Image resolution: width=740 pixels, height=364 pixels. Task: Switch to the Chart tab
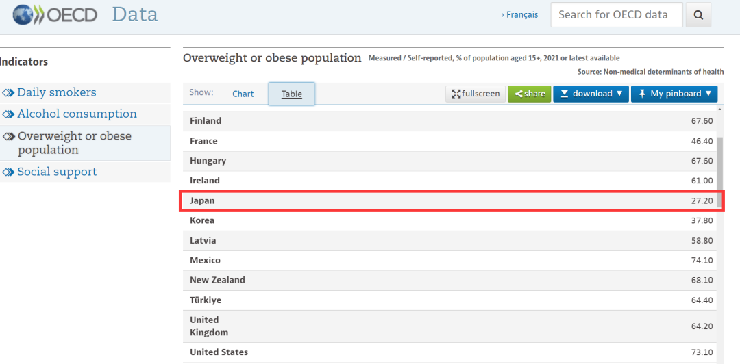tap(243, 94)
